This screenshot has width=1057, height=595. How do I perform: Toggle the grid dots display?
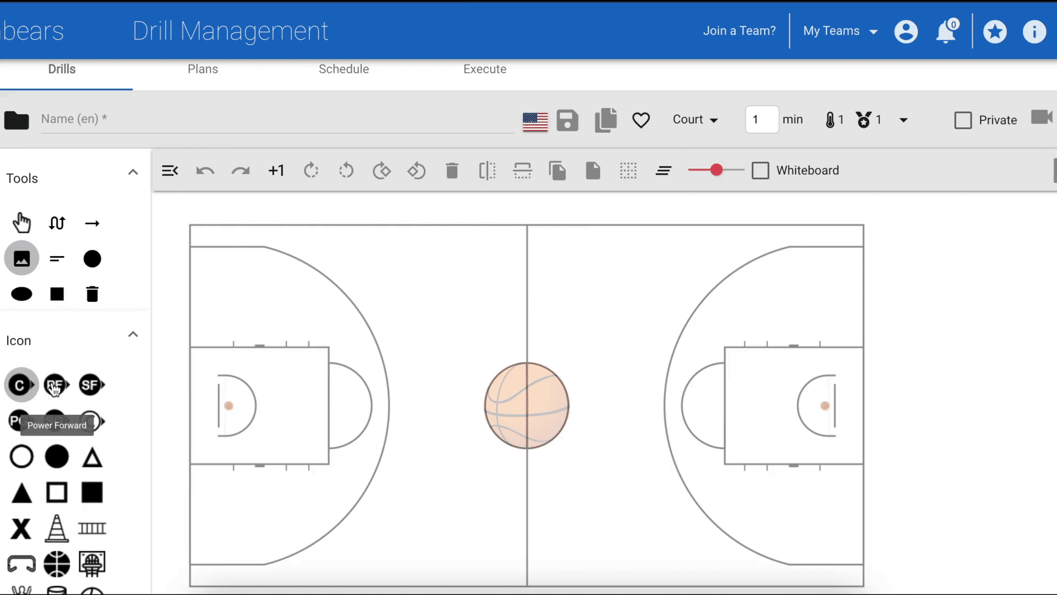628,171
